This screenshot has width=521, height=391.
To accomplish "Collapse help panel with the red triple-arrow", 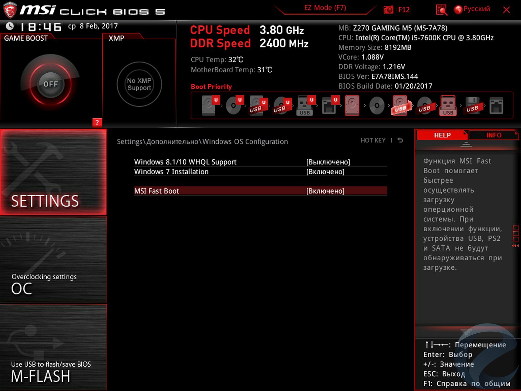I will [x=515, y=246].
